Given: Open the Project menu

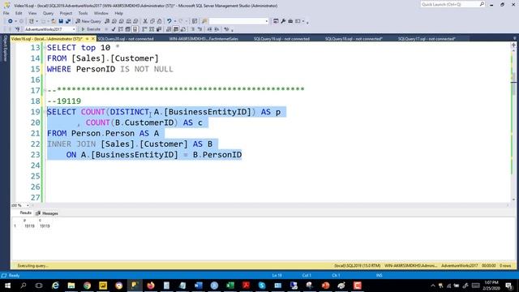Looking at the screenshot, I should point(66,13).
